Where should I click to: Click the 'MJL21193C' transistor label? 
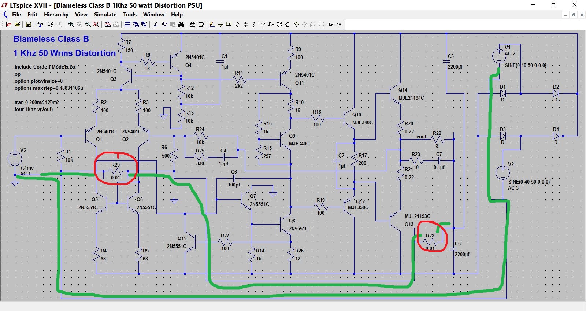point(418,216)
